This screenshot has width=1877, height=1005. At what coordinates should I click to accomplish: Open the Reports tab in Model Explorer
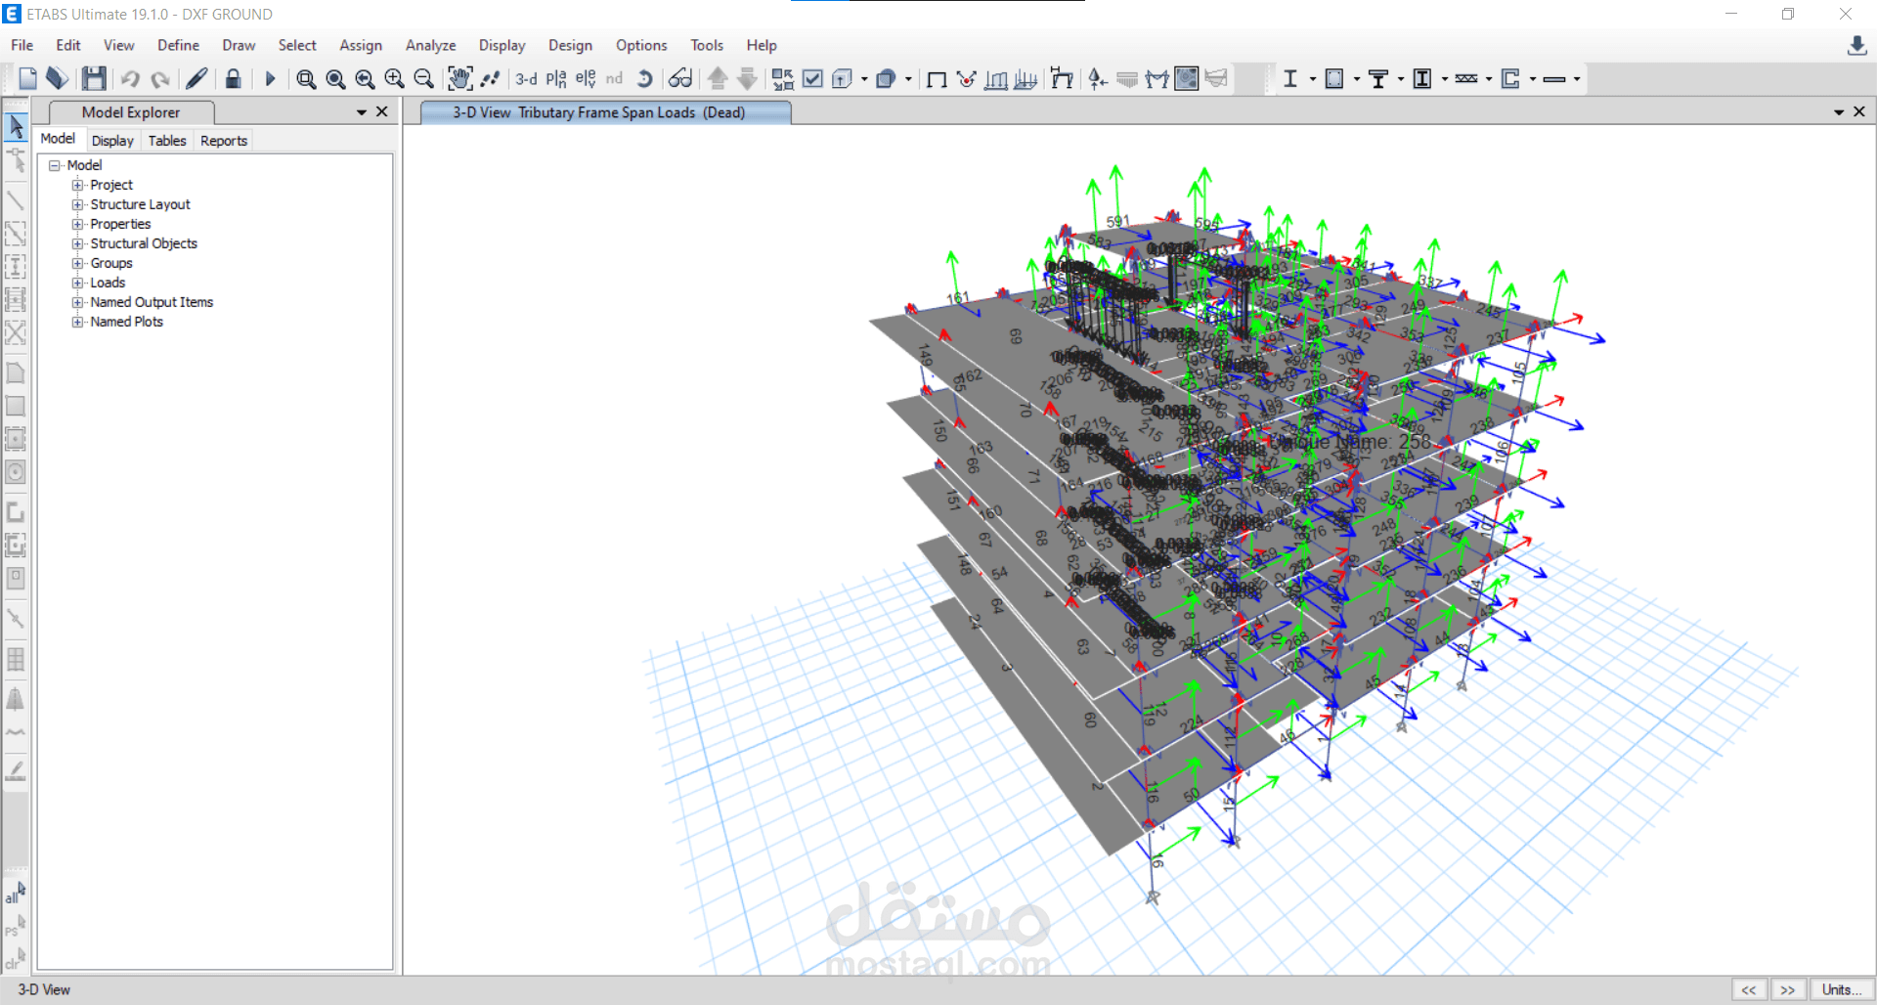pos(224,141)
